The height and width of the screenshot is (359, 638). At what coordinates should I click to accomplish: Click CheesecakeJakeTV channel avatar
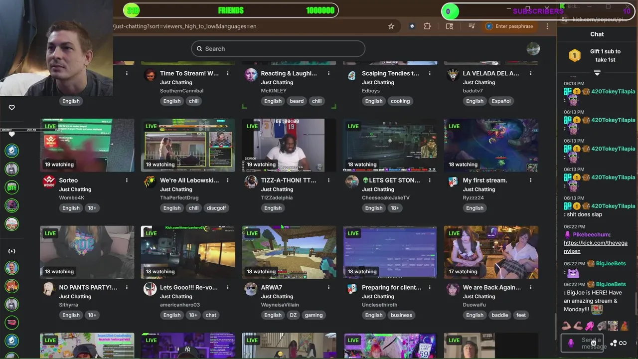pyautogui.click(x=352, y=181)
